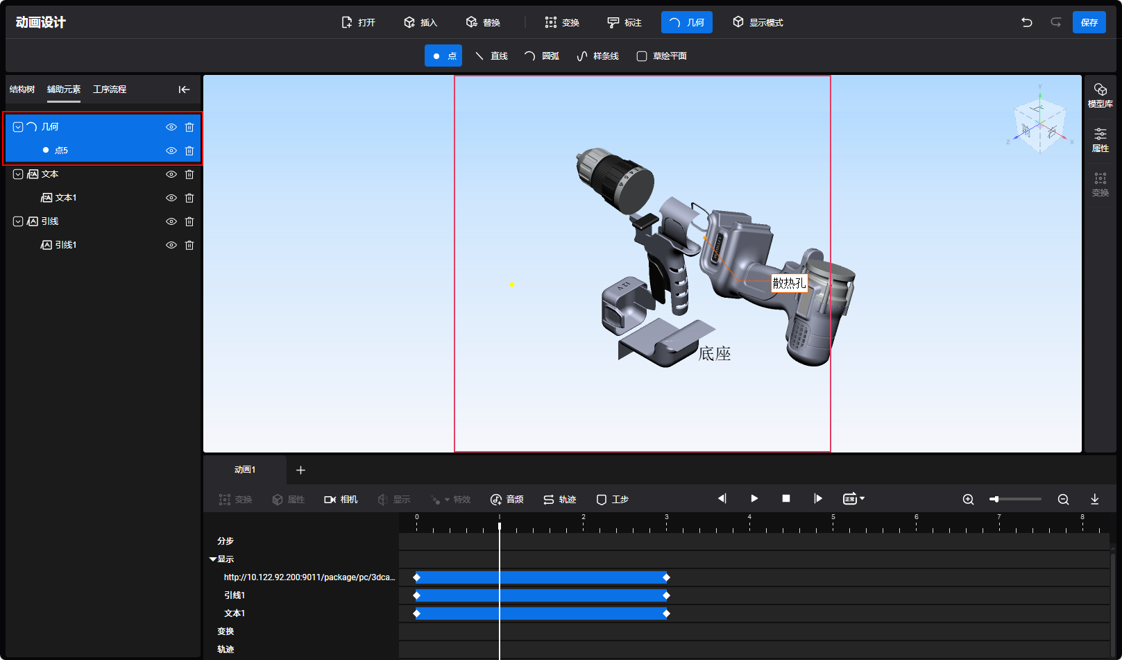The image size is (1122, 660).
Task: Click the timeline zoom slider handle
Action: pyautogui.click(x=995, y=499)
